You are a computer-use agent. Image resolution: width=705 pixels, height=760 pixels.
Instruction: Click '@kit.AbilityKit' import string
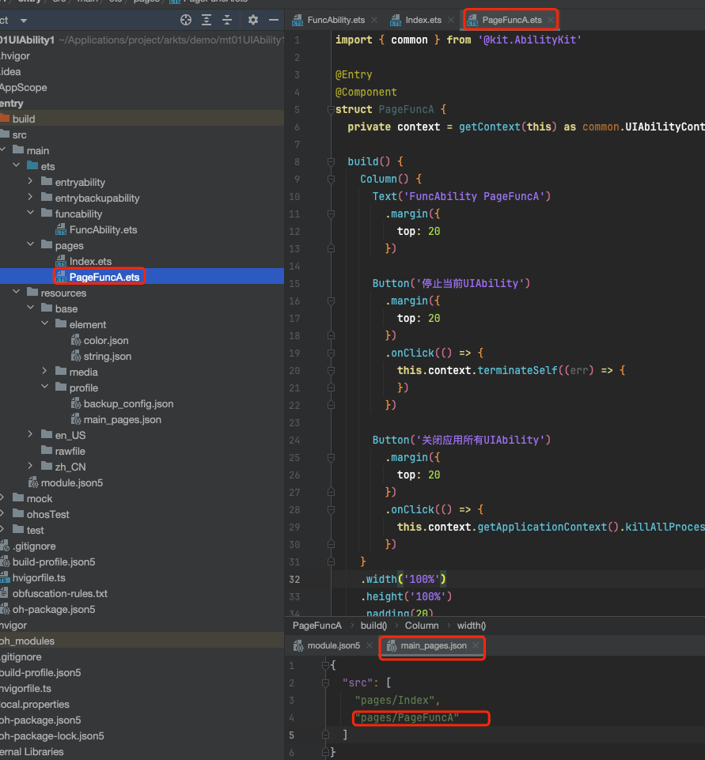[529, 40]
